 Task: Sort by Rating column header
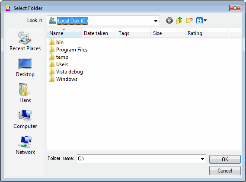coord(206,33)
